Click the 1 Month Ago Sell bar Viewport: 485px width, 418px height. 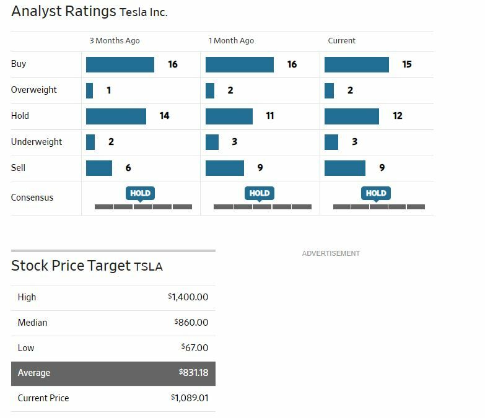tap(225, 168)
